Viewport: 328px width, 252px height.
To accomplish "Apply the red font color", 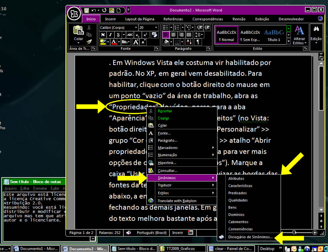I will 114,42.
